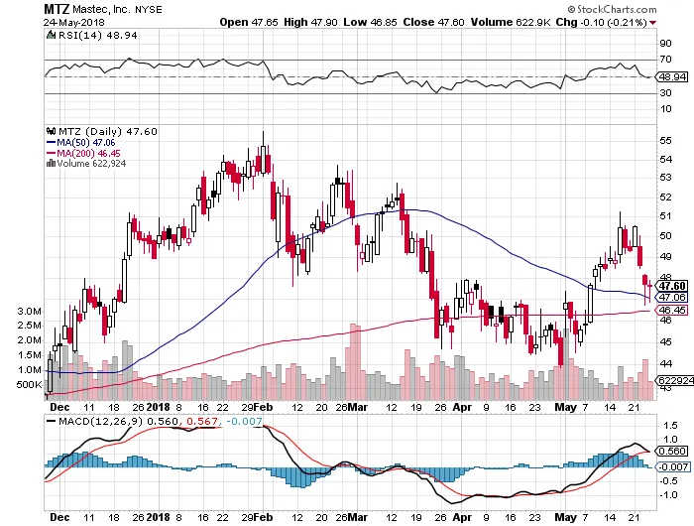
Task: Click the RSI axis label 70
Action: (x=665, y=59)
